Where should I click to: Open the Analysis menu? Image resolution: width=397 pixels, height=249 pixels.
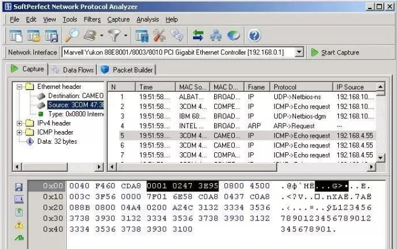coord(148,19)
